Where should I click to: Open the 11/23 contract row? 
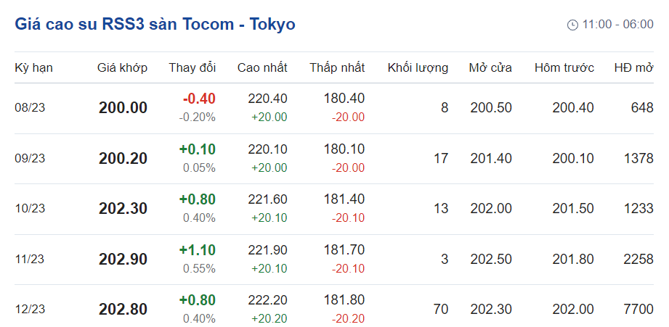(x=30, y=260)
